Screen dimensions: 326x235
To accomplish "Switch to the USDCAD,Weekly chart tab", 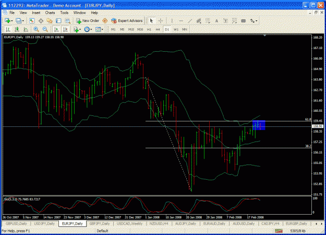I will coord(129,224).
